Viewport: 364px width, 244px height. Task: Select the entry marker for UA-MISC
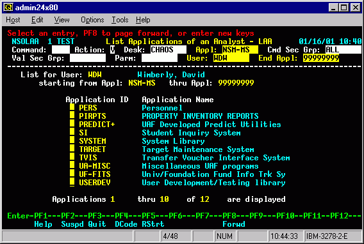click(x=72, y=165)
